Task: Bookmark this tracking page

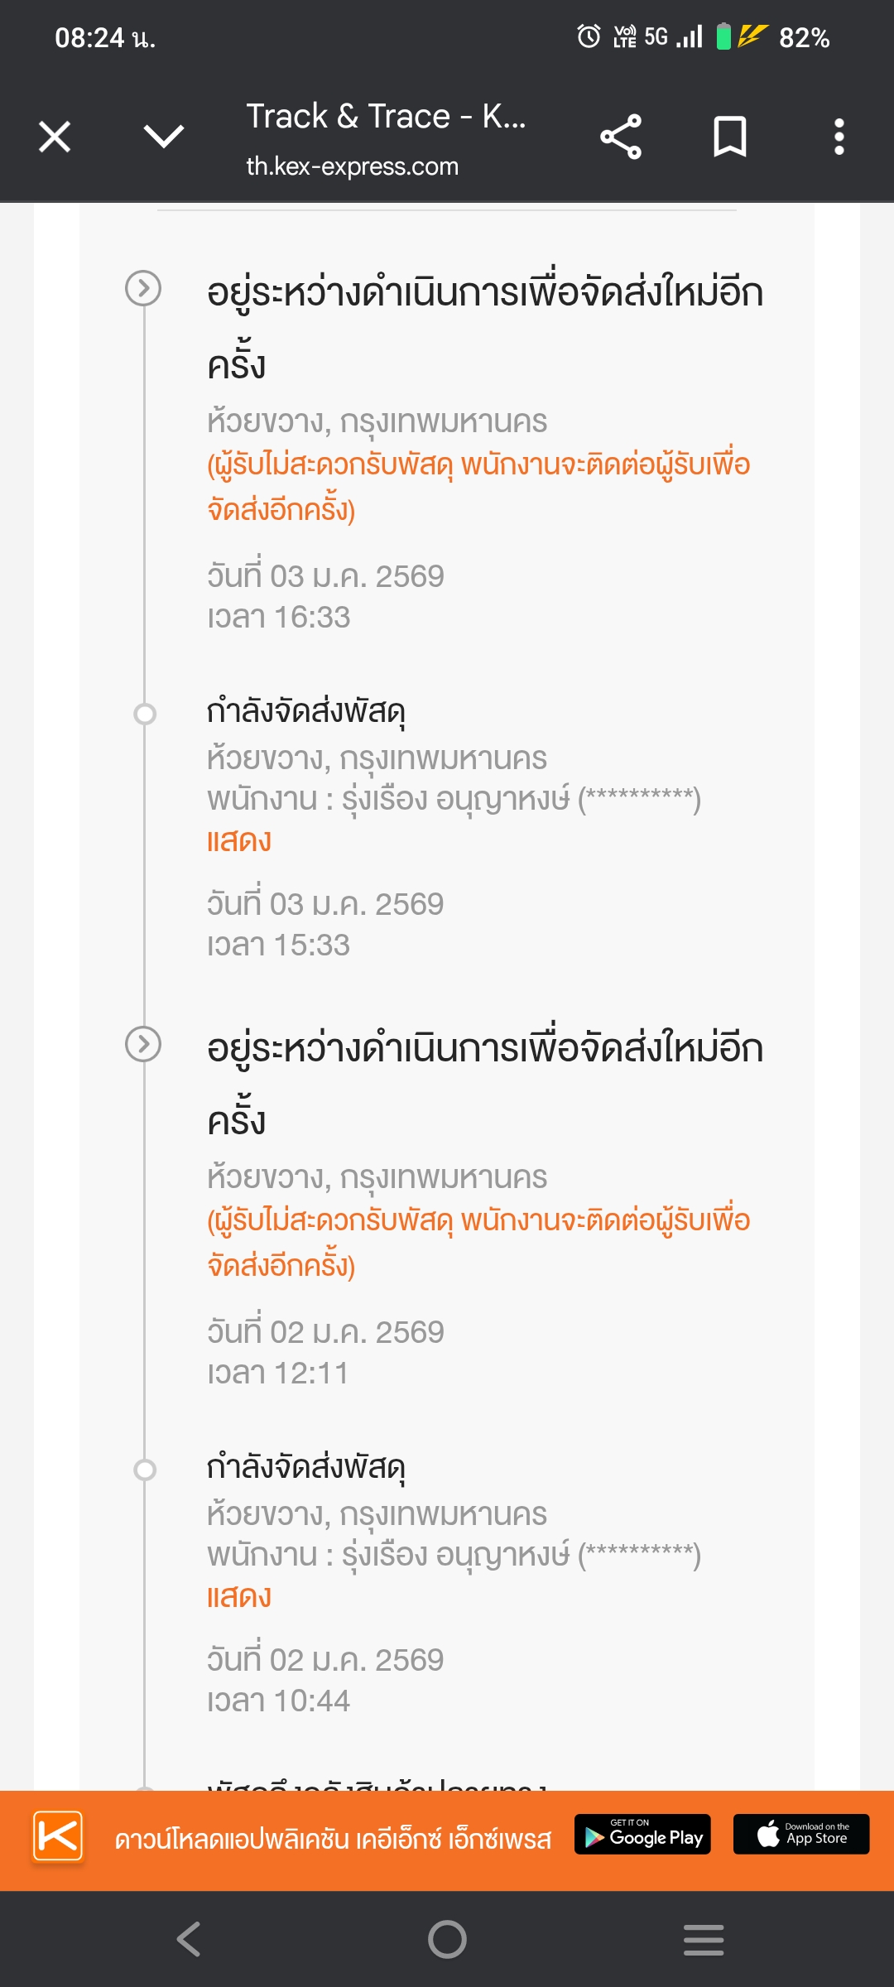Action: 730,137
